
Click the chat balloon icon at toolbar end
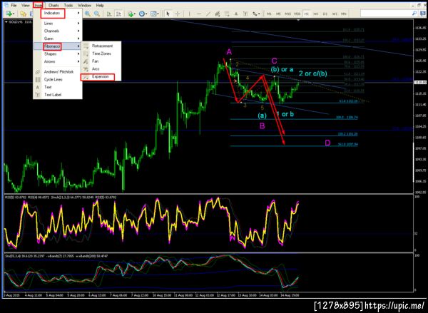[x=423, y=14]
